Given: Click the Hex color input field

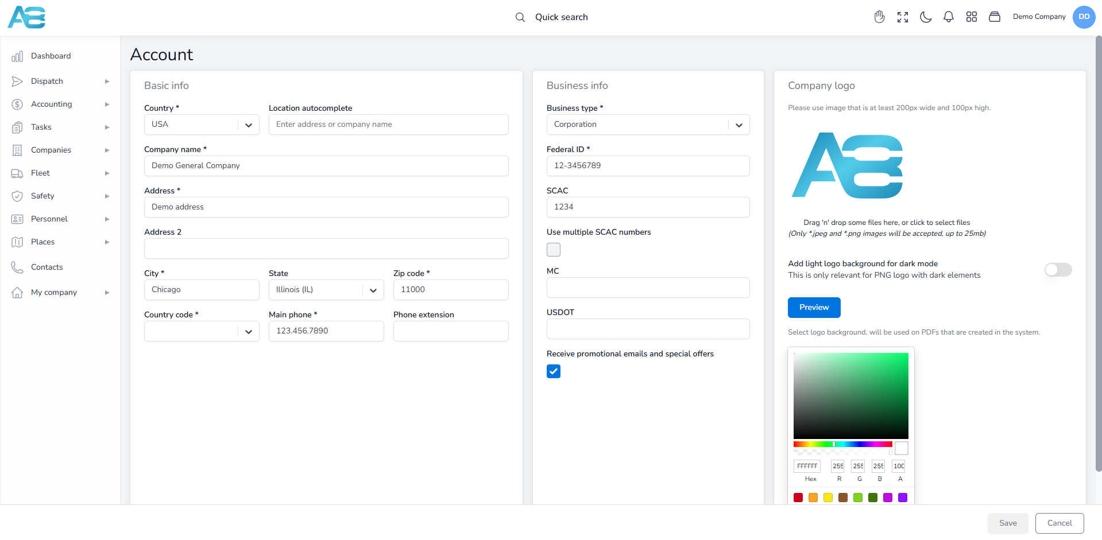Looking at the screenshot, I should 807,466.
